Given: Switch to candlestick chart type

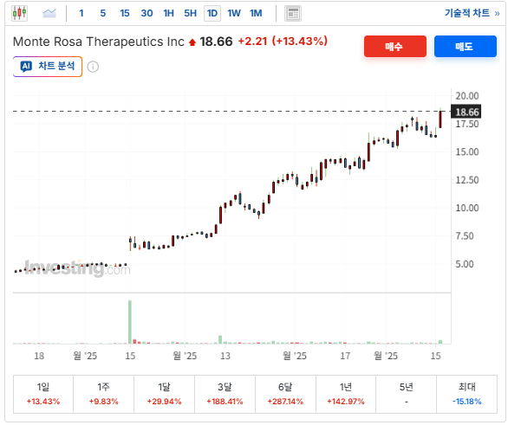Looking at the screenshot, I should click(19, 13).
